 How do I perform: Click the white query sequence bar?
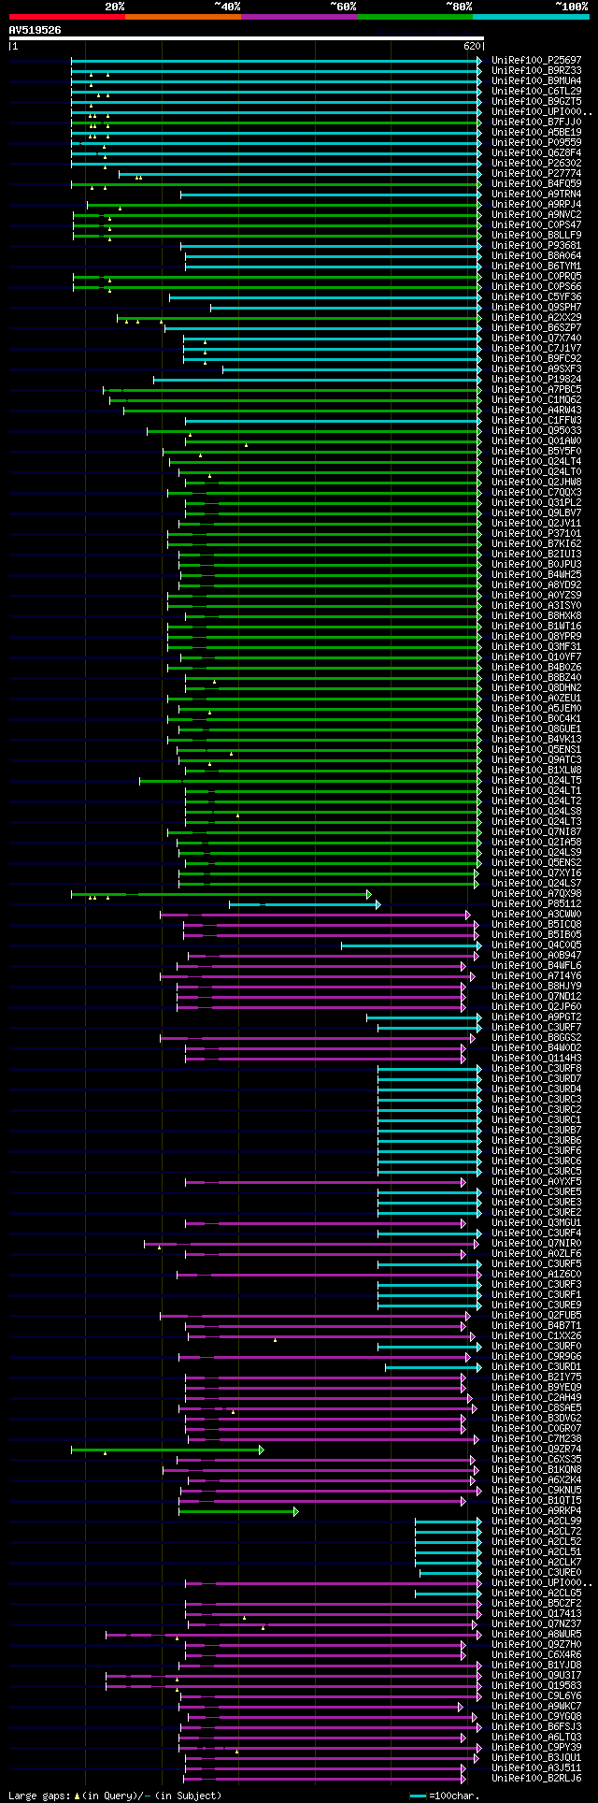coord(247,38)
